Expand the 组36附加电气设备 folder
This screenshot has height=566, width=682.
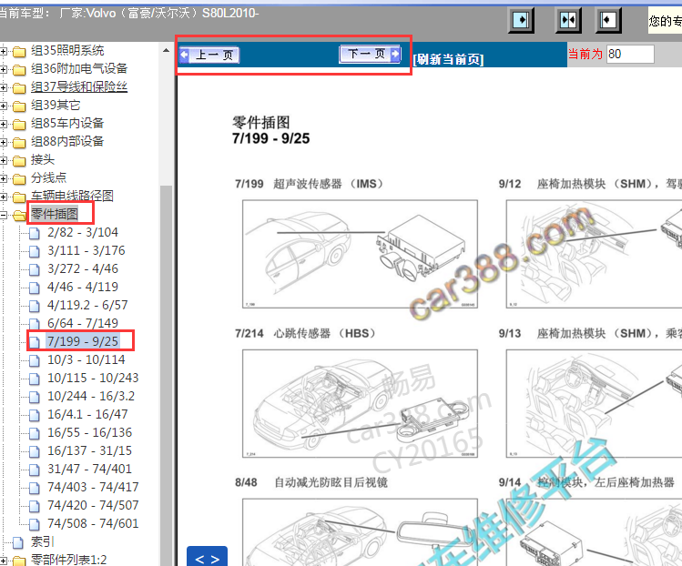[x=4, y=69]
